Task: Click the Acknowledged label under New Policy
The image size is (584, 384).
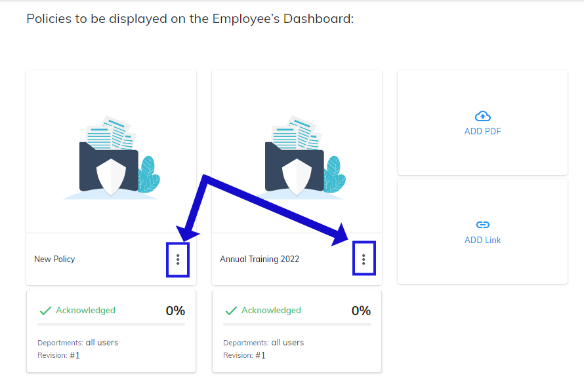Action: pos(85,311)
